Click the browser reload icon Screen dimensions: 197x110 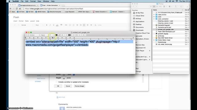click(17, 9)
